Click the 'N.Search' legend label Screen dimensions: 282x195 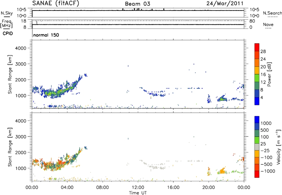(x=272, y=13)
